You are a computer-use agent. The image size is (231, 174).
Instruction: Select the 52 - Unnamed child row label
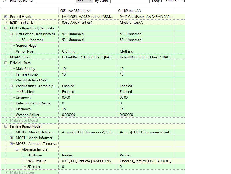pos(32,40)
